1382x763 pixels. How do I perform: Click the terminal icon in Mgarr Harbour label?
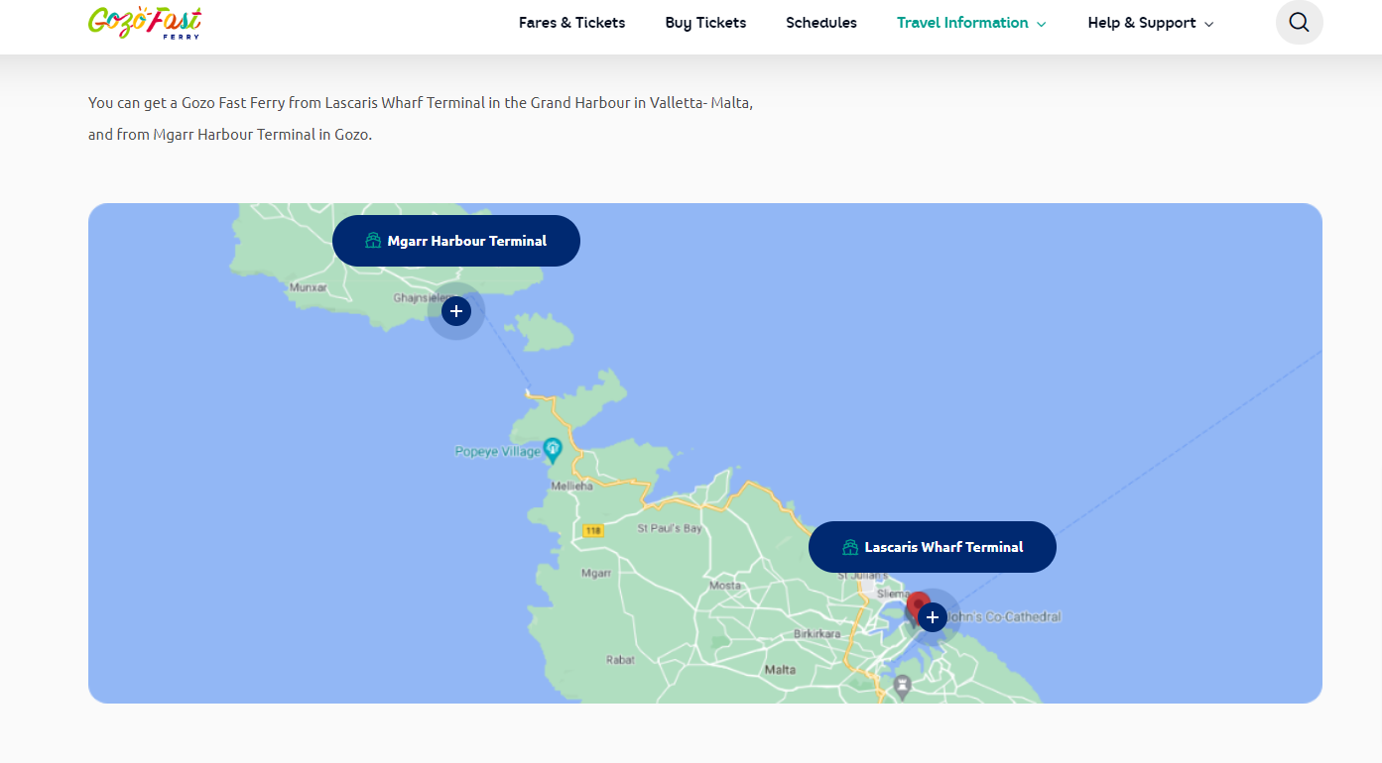coord(373,241)
